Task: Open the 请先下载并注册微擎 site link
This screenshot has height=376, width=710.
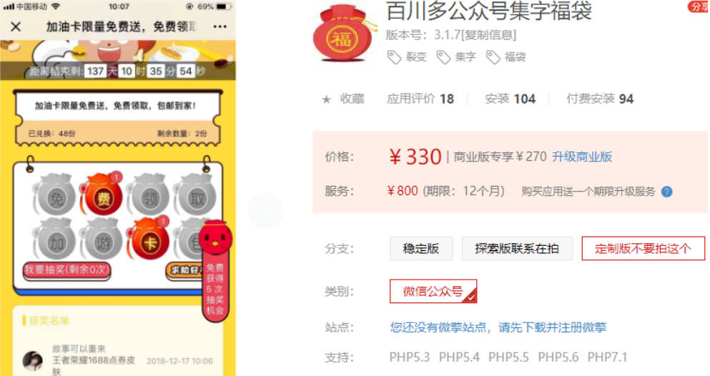Action: [x=552, y=327]
